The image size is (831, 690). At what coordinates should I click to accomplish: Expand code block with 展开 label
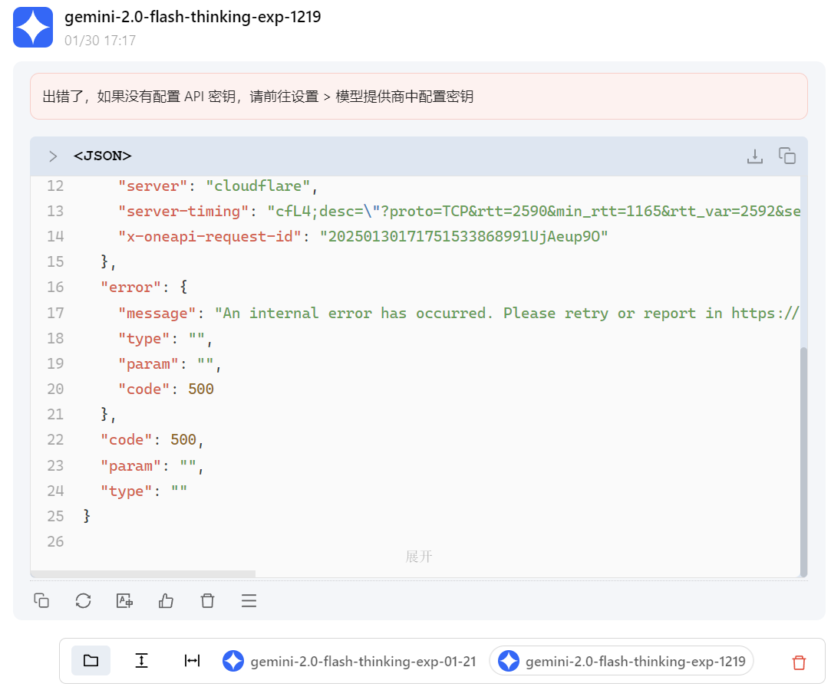tap(419, 557)
